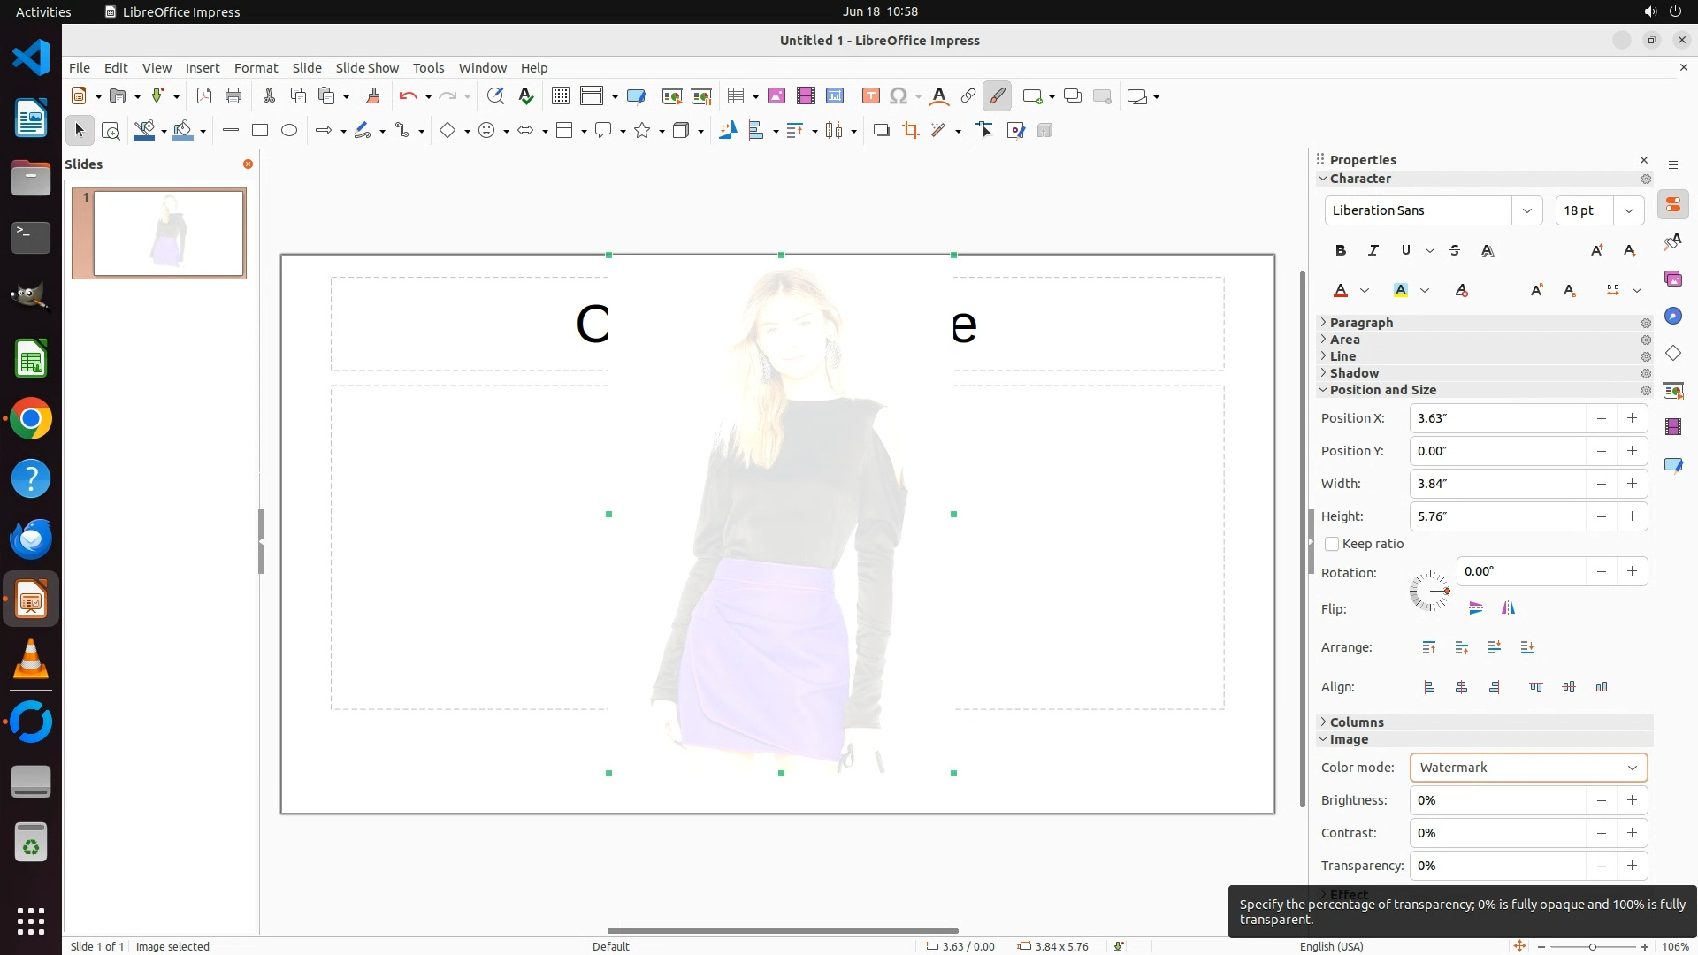
Task: Select the Ellipse drawing tool
Action: tap(289, 131)
